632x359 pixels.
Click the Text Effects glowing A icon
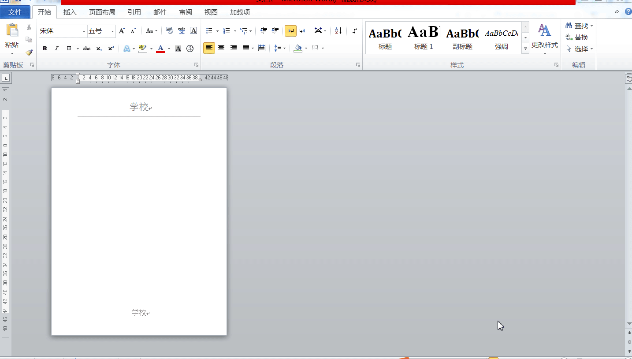pos(126,49)
